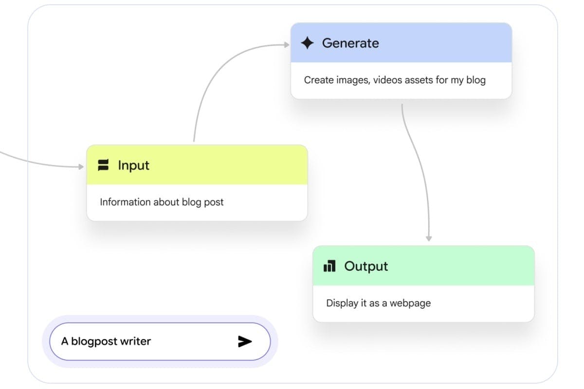584x389 pixels.
Task: Click the arrowhead pointing at the Output node
Action: click(429, 238)
